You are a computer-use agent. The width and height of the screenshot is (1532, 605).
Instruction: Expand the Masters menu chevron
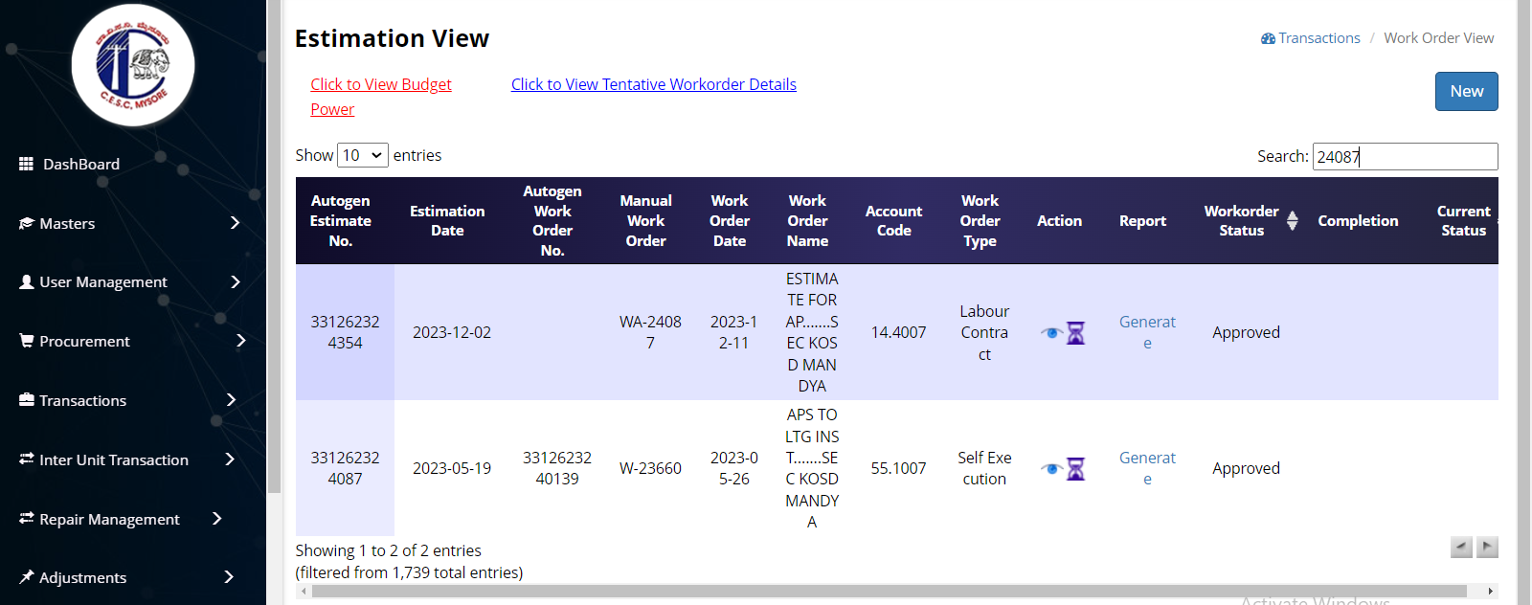pos(235,223)
